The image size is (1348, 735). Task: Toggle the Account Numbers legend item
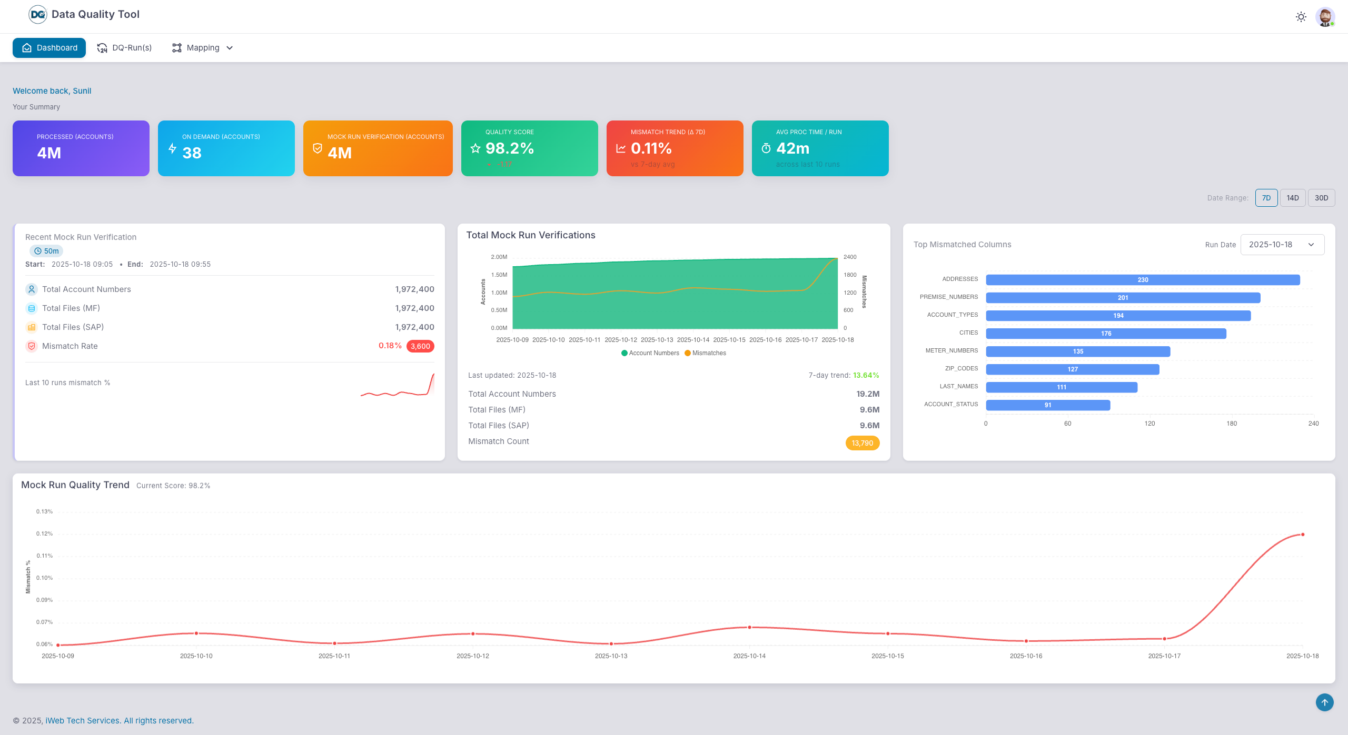click(x=650, y=353)
